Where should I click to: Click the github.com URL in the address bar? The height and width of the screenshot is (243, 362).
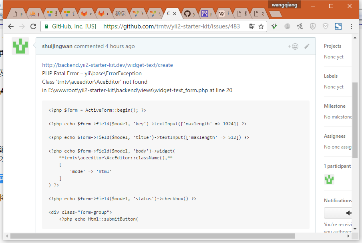coord(171,26)
